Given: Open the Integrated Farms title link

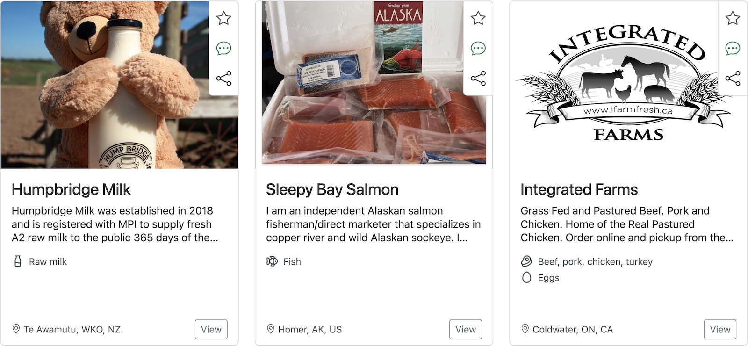Looking at the screenshot, I should [x=579, y=190].
